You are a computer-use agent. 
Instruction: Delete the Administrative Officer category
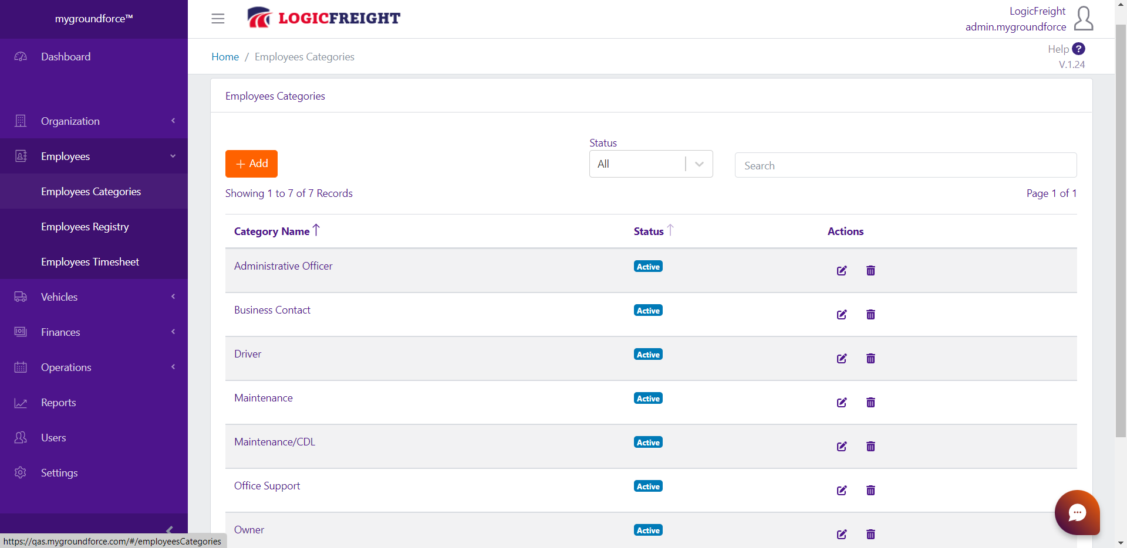point(870,270)
